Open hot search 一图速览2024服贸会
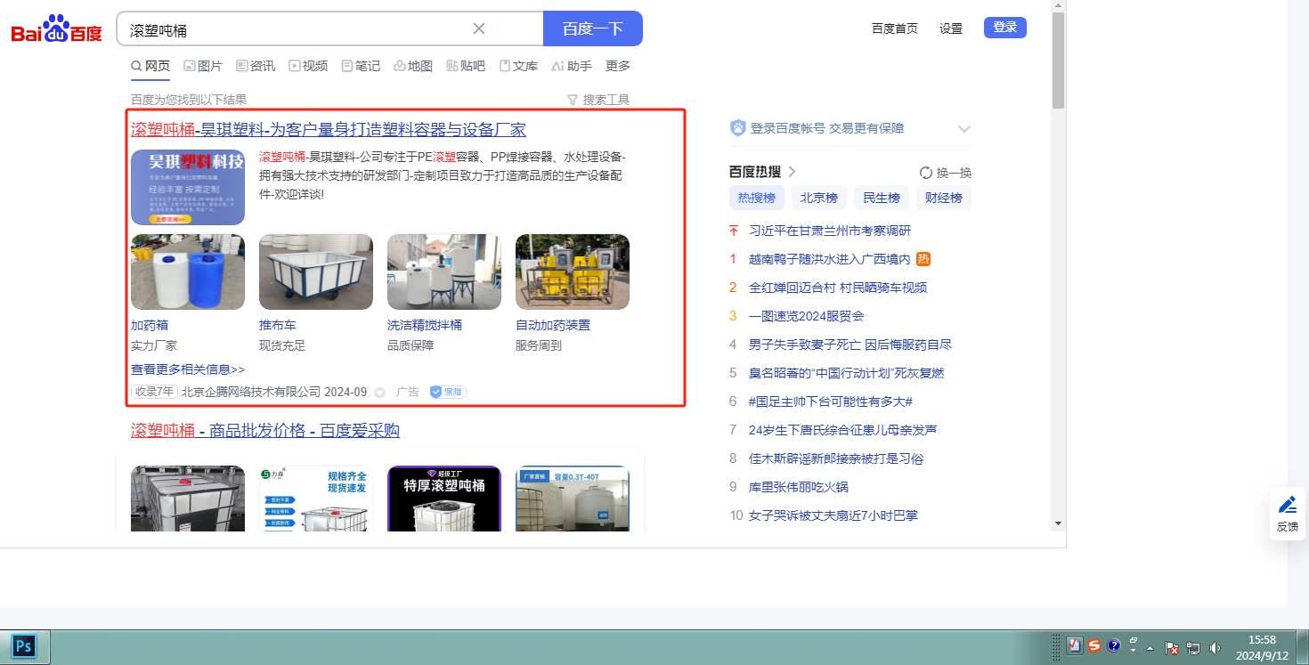 click(x=807, y=316)
